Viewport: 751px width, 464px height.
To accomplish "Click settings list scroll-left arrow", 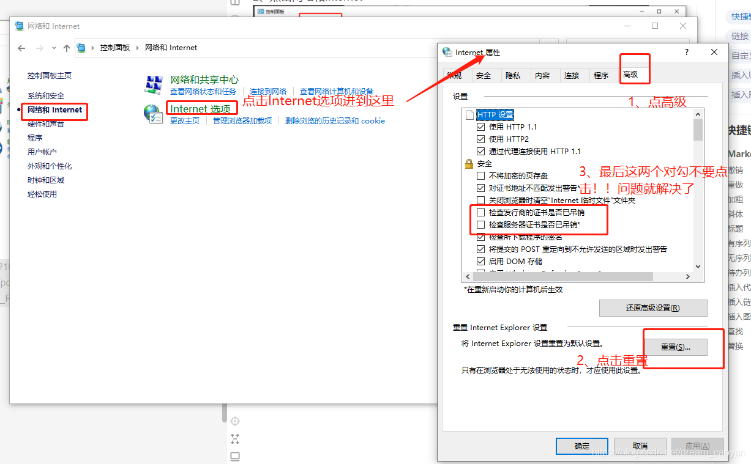I will click(469, 277).
